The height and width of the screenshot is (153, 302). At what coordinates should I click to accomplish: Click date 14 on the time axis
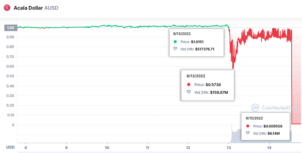[x=269, y=147]
